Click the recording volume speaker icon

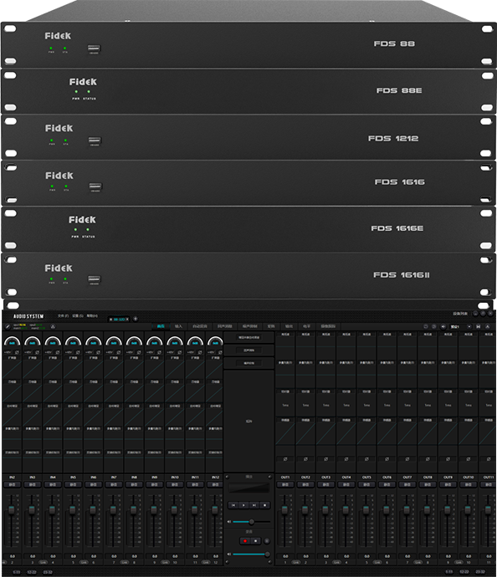click(229, 554)
